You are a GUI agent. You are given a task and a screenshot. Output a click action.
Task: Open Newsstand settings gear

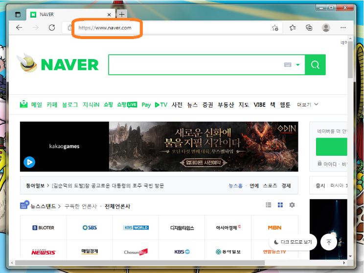292,205
